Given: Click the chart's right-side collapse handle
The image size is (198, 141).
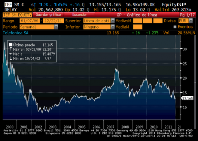Looking at the screenshot, I should pos(195,82).
